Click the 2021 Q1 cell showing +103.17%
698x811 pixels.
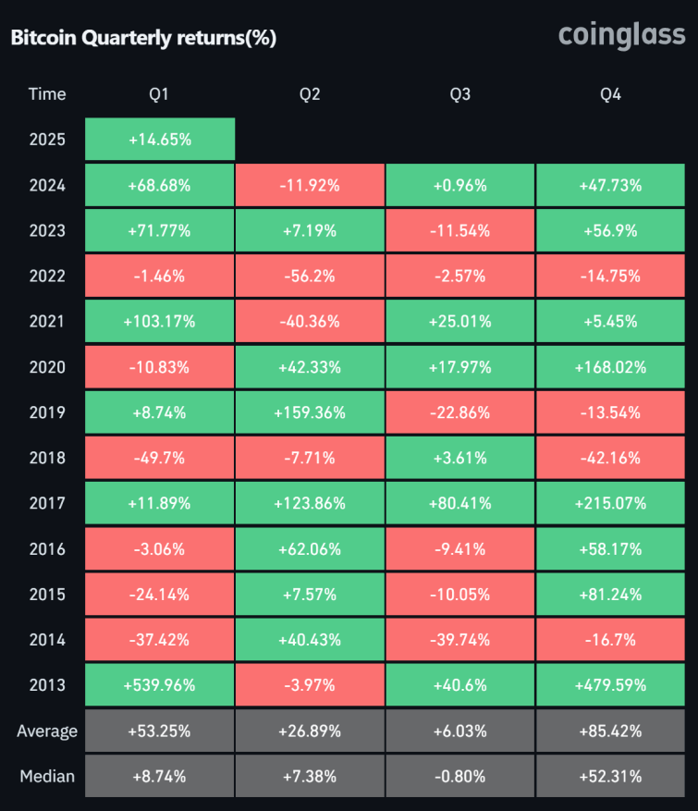(160, 321)
